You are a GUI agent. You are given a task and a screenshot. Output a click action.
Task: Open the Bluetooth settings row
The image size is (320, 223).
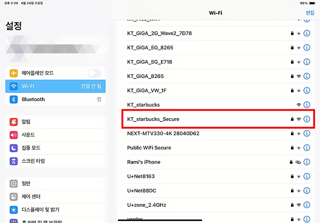coord(55,99)
